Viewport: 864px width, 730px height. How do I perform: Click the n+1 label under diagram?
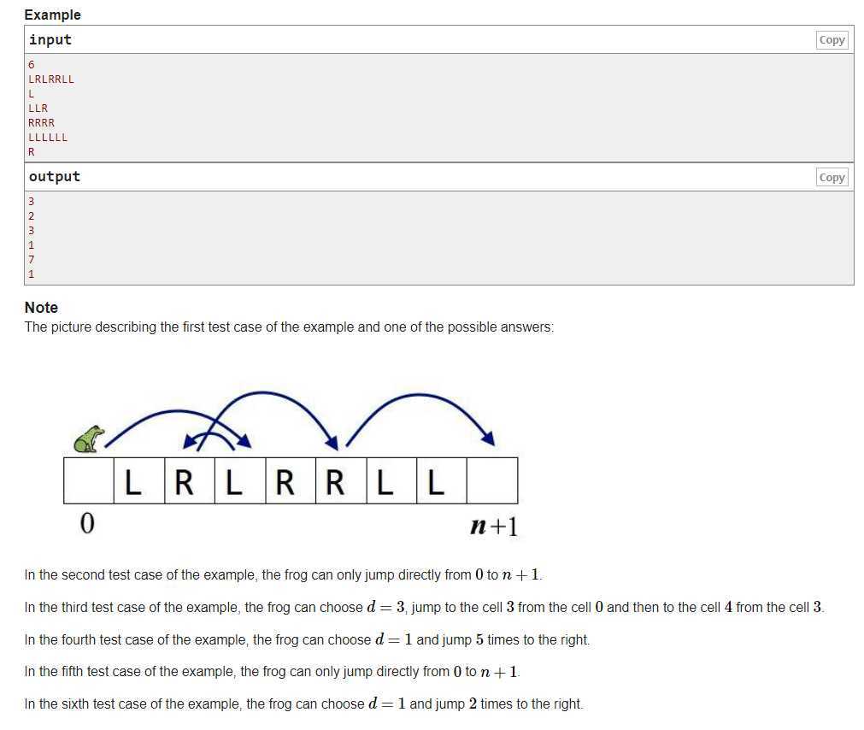click(494, 527)
